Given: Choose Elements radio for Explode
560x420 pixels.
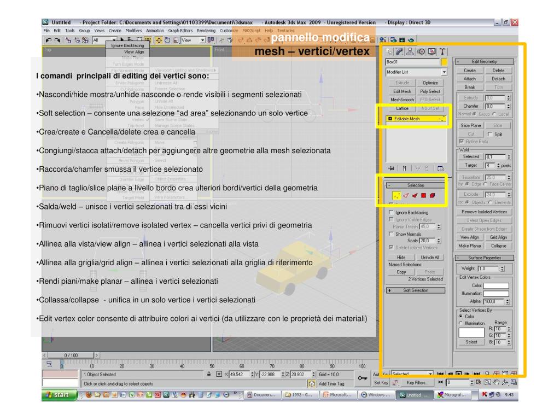Looking at the screenshot, I should pos(491,202).
